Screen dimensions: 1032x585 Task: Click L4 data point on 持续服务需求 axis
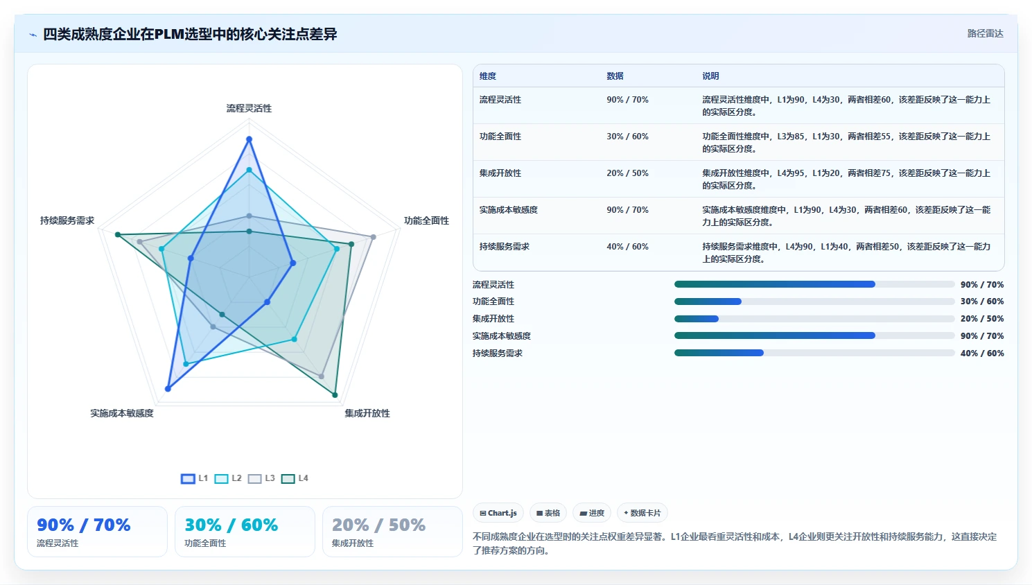click(118, 235)
